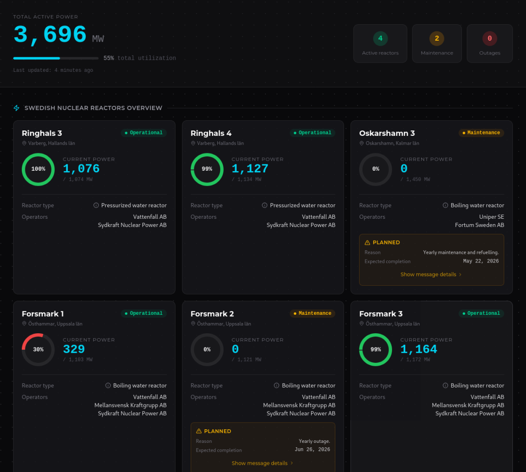526x472 pixels.
Task: Select the Ringhals 4 card title
Action: [x=211, y=133]
